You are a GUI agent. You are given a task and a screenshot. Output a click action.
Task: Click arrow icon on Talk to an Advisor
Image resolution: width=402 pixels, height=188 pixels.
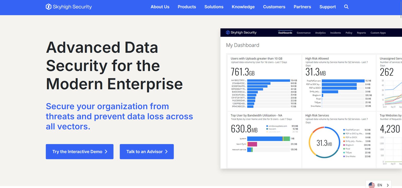point(166,152)
